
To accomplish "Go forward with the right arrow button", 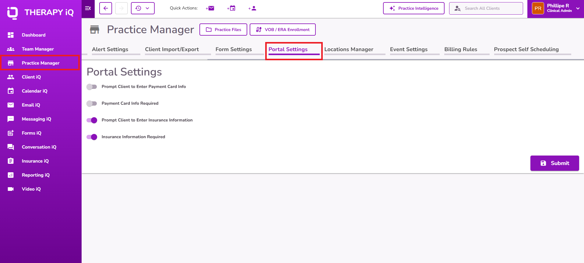I will (121, 8).
